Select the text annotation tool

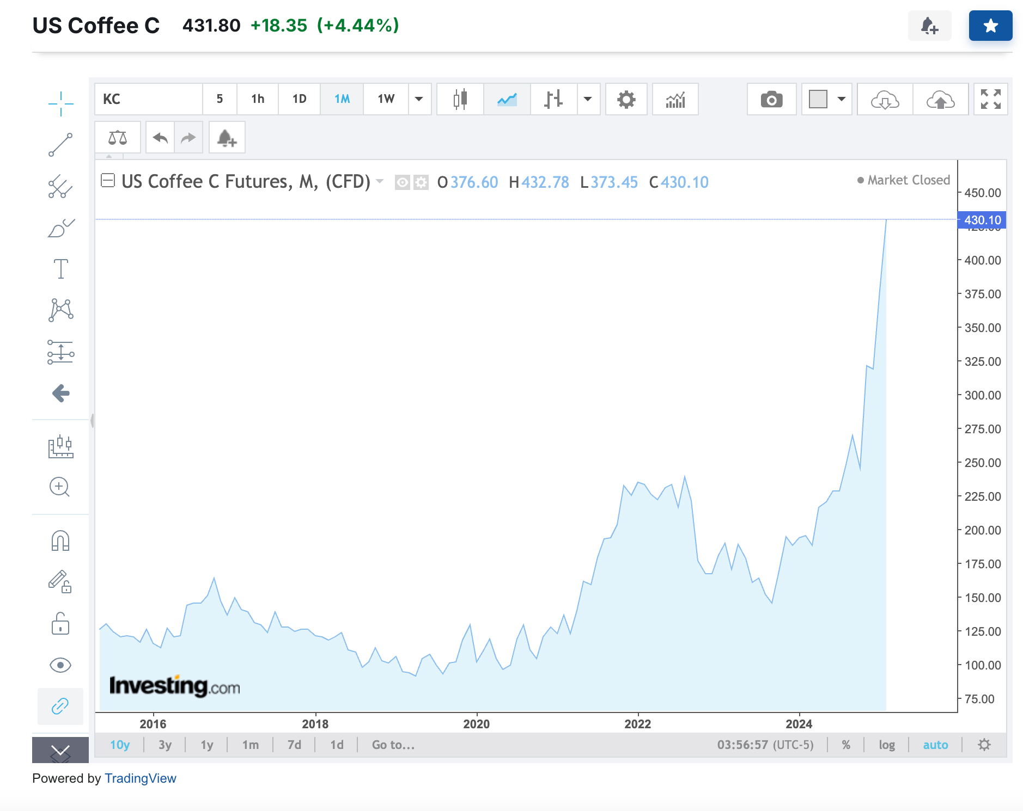(60, 269)
